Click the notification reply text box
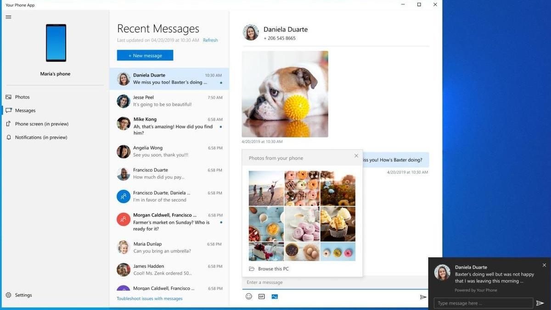Viewport: 551px width, 310px height. point(483,303)
